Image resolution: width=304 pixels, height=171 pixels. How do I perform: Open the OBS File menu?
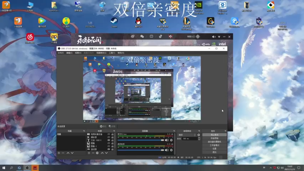tap(61, 53)
